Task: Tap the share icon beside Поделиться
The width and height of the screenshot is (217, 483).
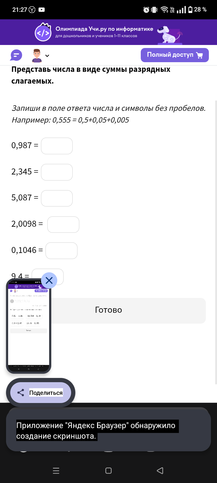Action: [x=20, y=393]
